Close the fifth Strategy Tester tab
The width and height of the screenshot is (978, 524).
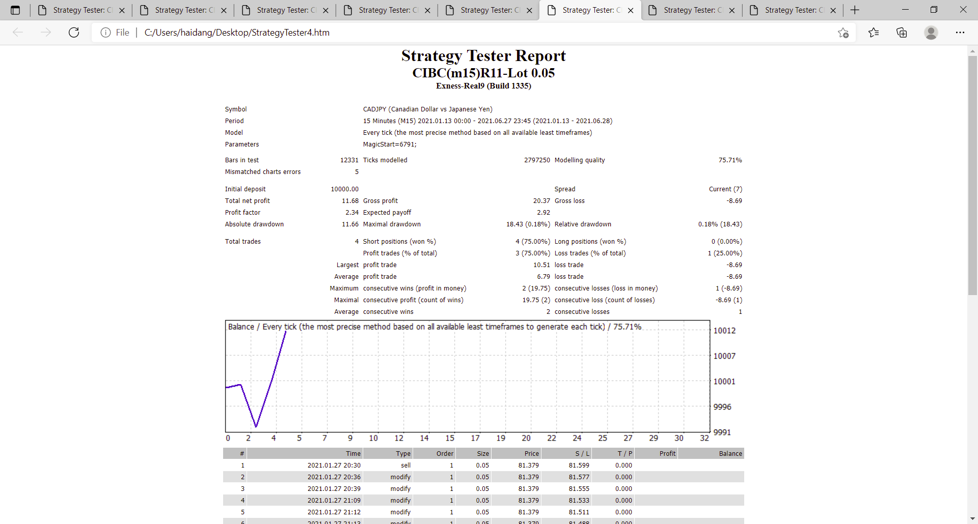pos(529,10)
